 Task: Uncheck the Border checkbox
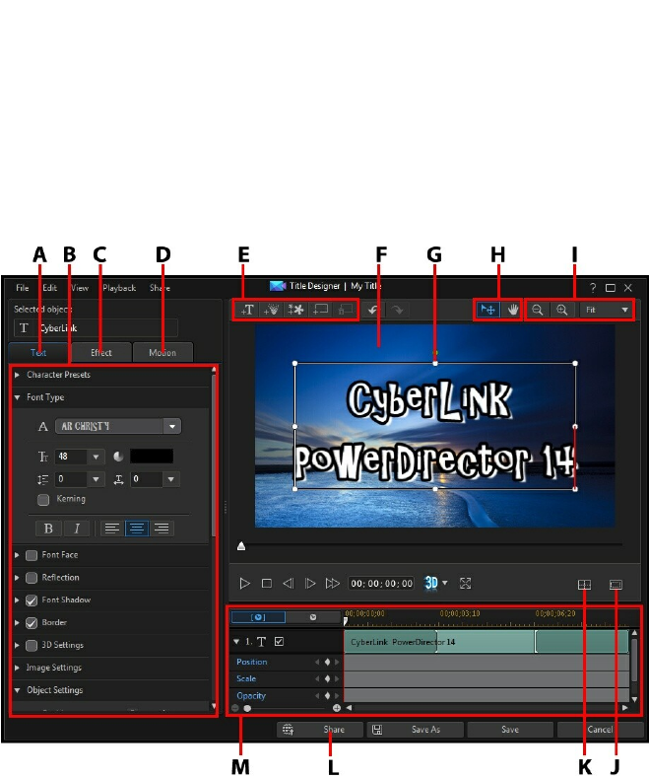point(32,623)
